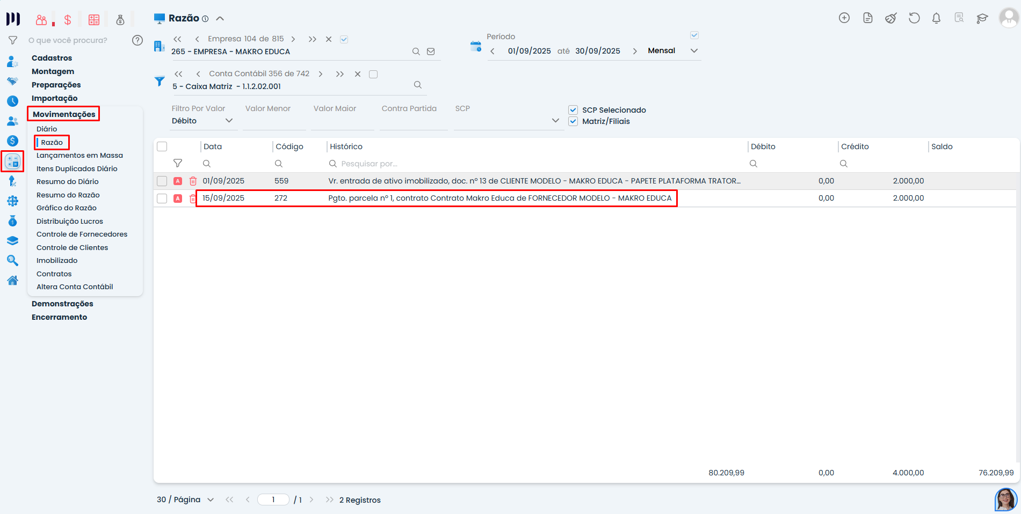
Task: Open the blue dollar coin module in sidebar
Action: point(12,141)
